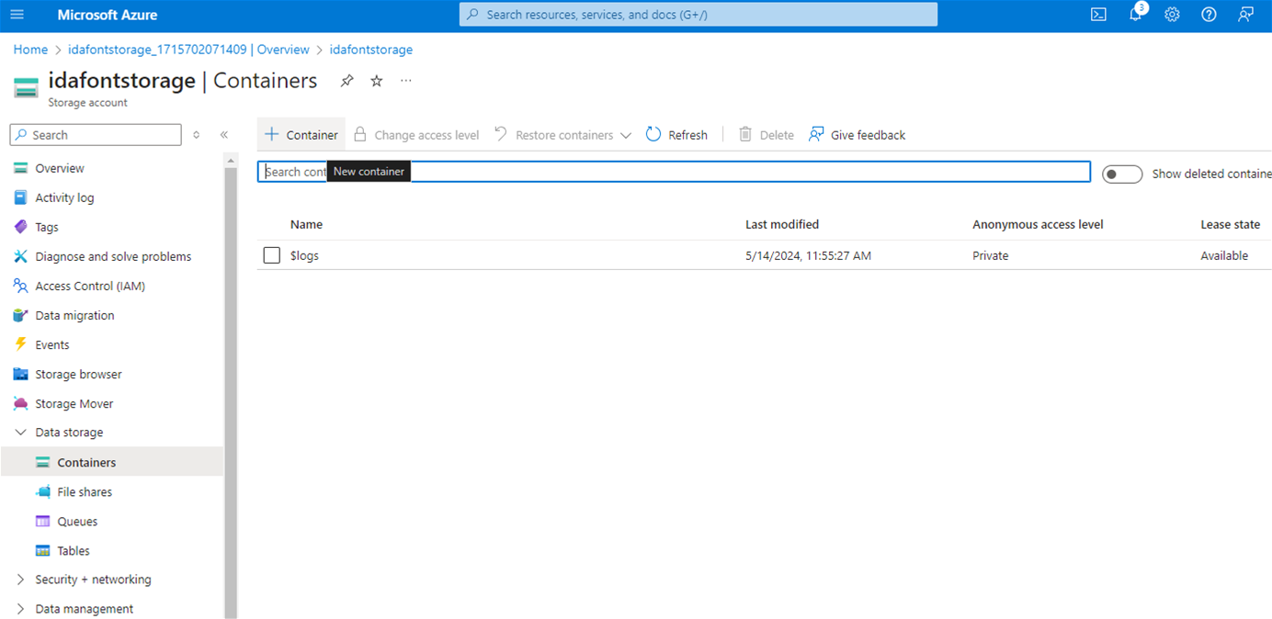This screenshot has height=619, width=1272.
Task: Open the feedback icon in the top bar
Action: tap(1245, 15)
